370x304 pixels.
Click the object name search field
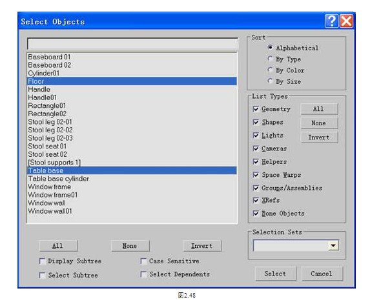coord(132,44)
